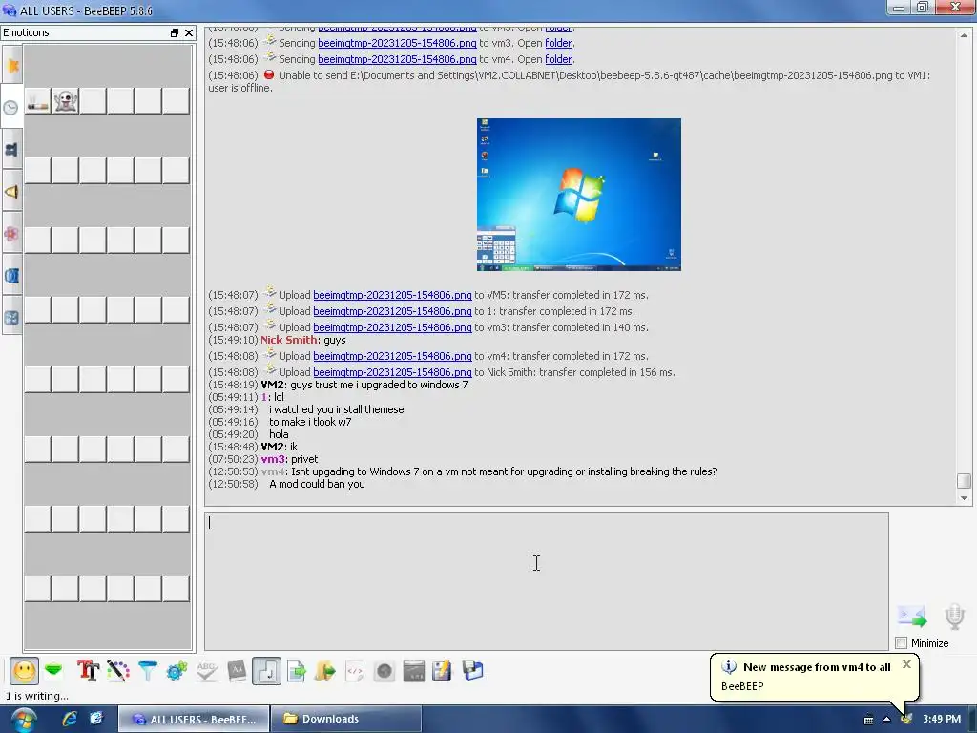977x733 pixels.
Task: Close the Emoticons panel
Action: 189,33
